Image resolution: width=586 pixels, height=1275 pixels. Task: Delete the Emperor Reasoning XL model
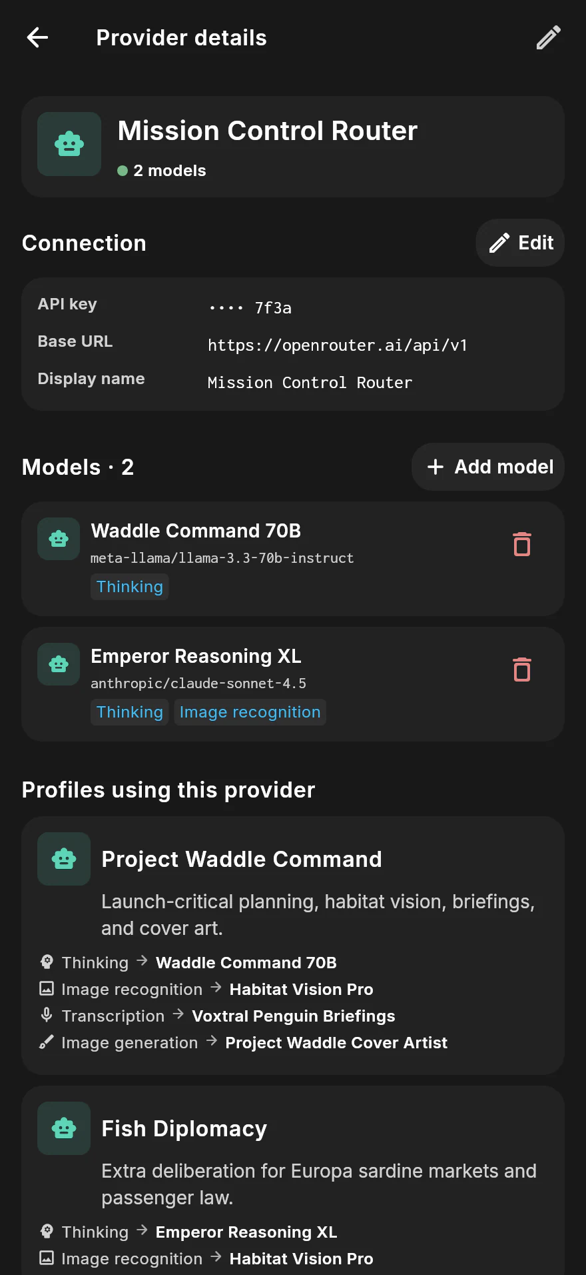(x=522, y=670)
